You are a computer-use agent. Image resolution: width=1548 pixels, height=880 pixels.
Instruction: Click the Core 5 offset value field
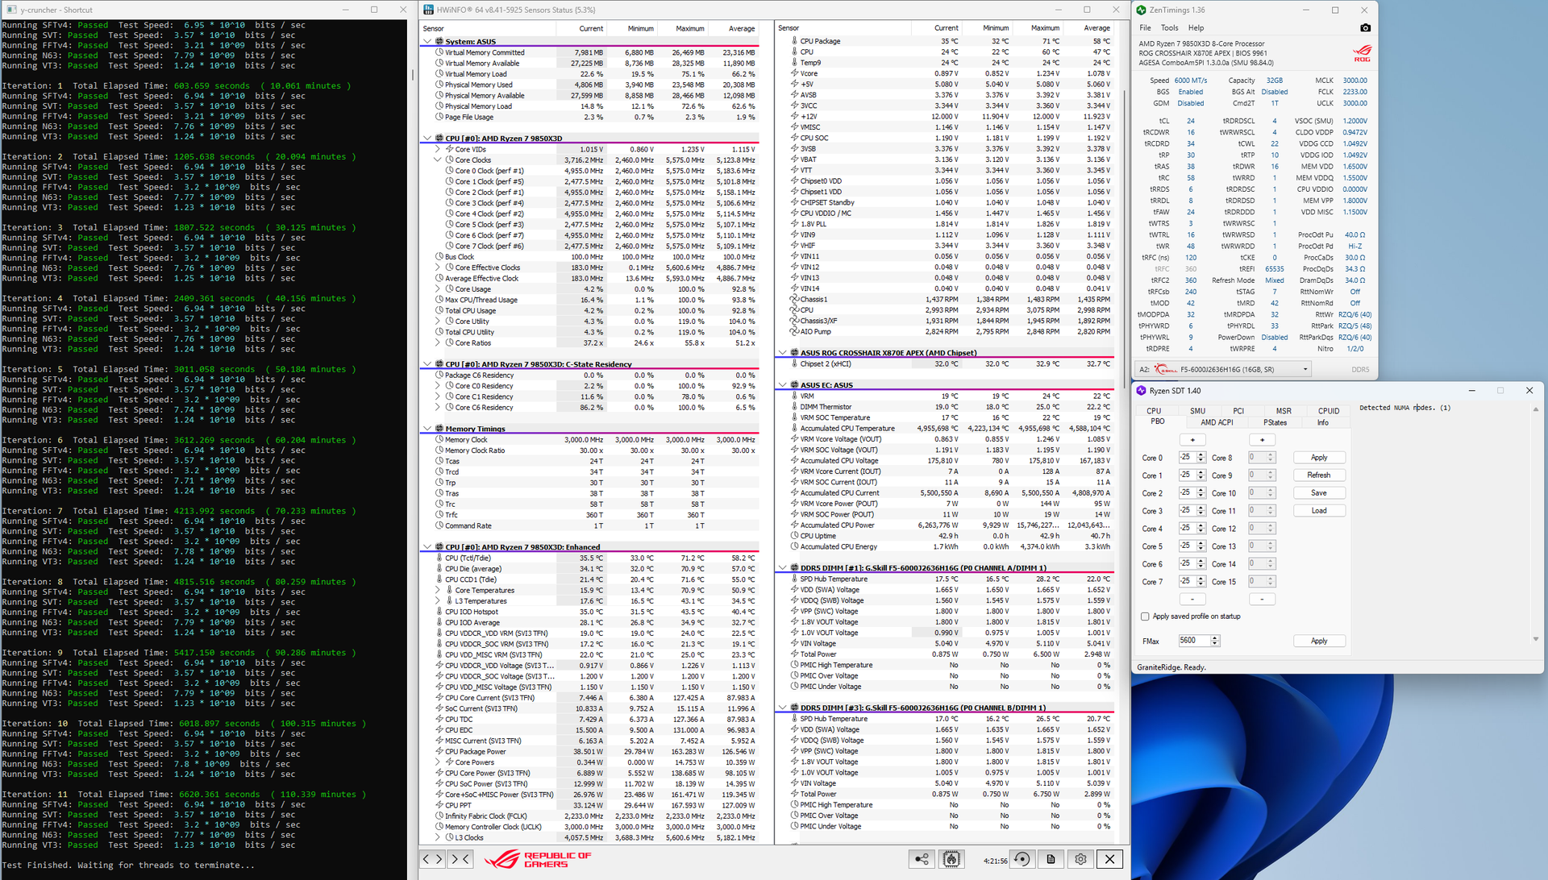pos(1188,546)
